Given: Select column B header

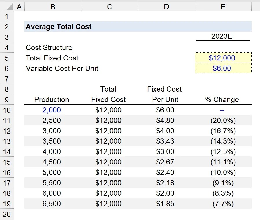Looking at the screenshot, I should [x=53, y=7].
